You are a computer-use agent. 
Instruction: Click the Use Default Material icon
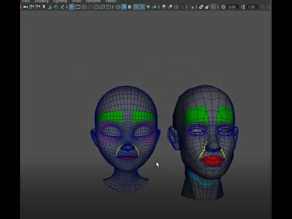click(x=130, y=7)
